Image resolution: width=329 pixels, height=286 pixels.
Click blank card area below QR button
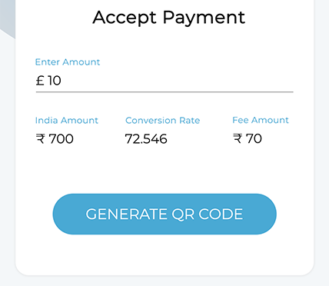coord(164,254)
